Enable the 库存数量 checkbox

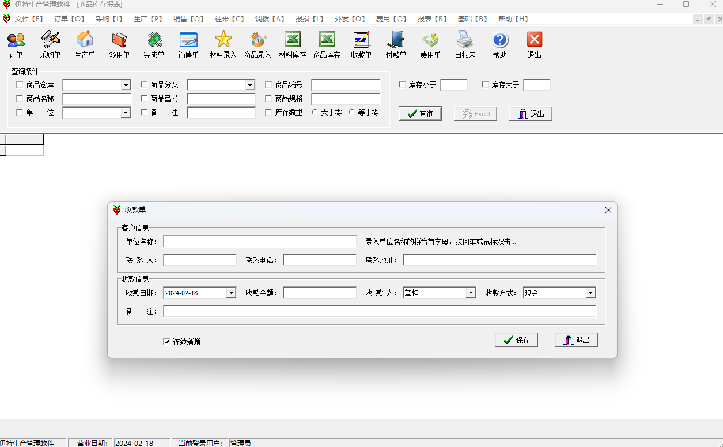pyautogui.click(x=269, y=112)
